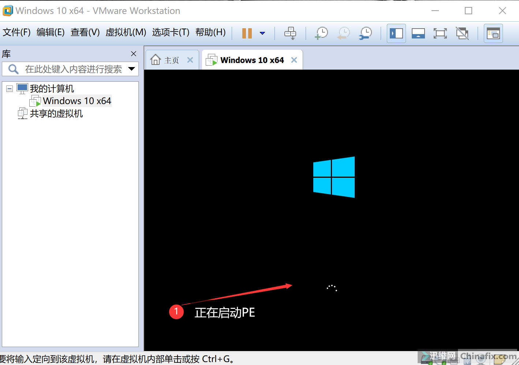Toggle the library sidebar view
Screen dimensions: 519x365
click(396, 33)
